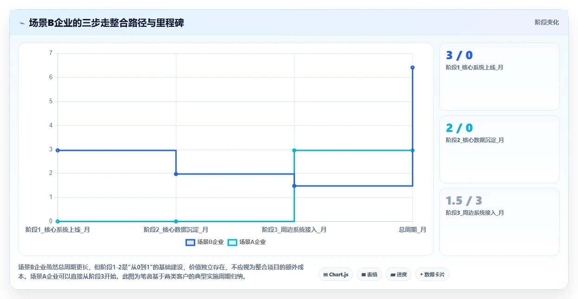Open the 1.5 / 3 阶段3 card
The image size is (578, 299).
click(x=500, y=222)
